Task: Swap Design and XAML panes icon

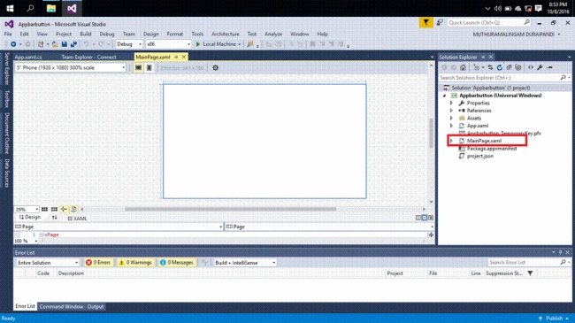Action: (55, 218)
